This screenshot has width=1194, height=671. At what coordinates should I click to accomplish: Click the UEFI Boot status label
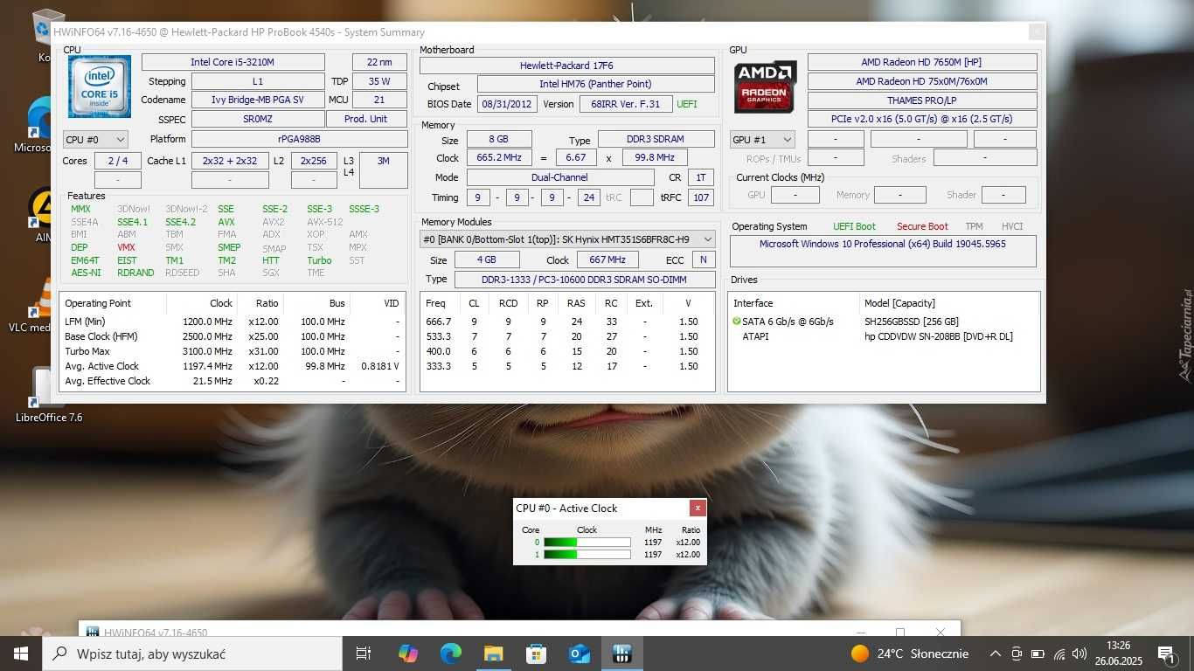(x=854, y=226)
